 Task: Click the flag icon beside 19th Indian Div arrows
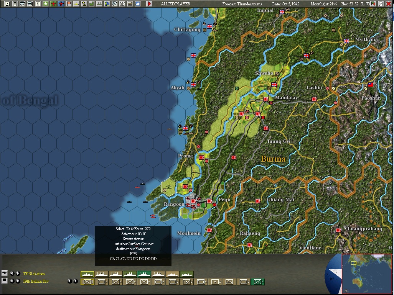(x=4, y=281)
